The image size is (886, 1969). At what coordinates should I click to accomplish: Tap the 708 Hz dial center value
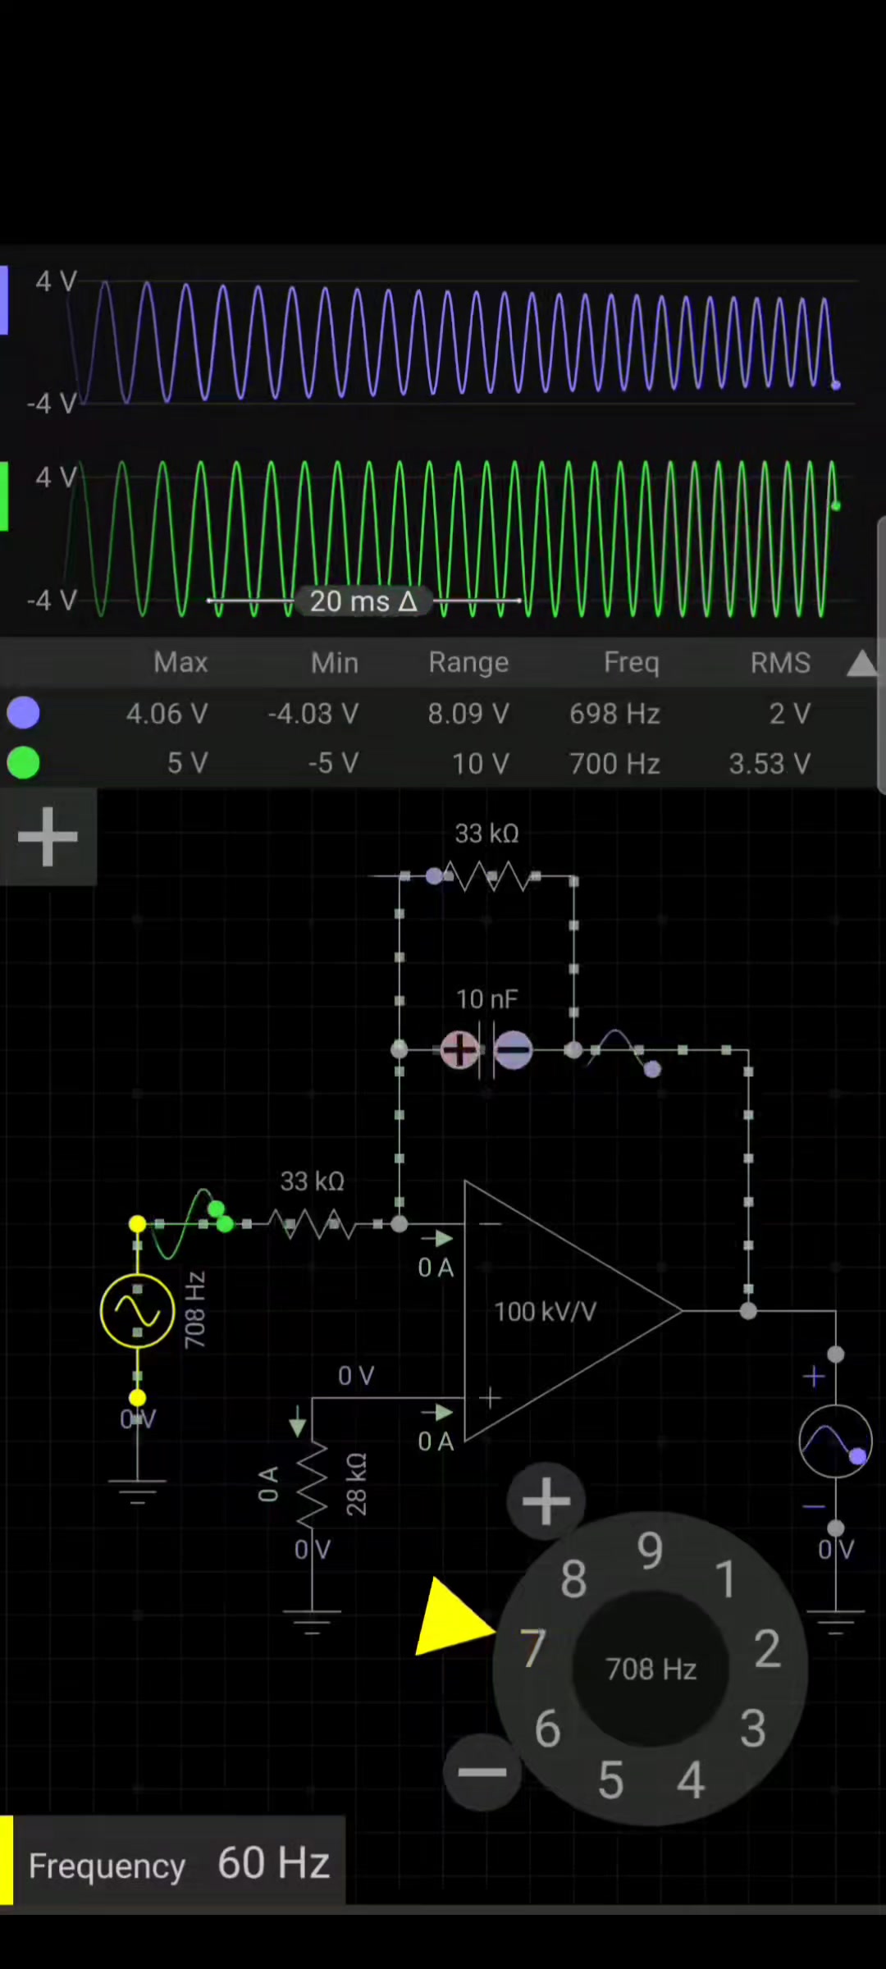tap(651, 1668)
